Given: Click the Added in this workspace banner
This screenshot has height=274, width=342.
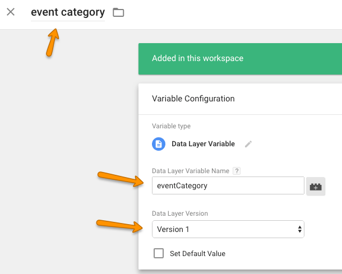Looking at the screenshot, I should click(240, 59).
